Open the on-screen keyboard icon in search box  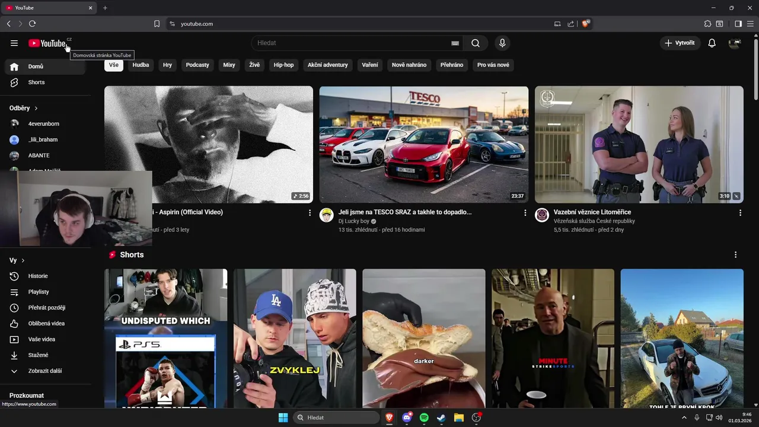pos(455,43)
